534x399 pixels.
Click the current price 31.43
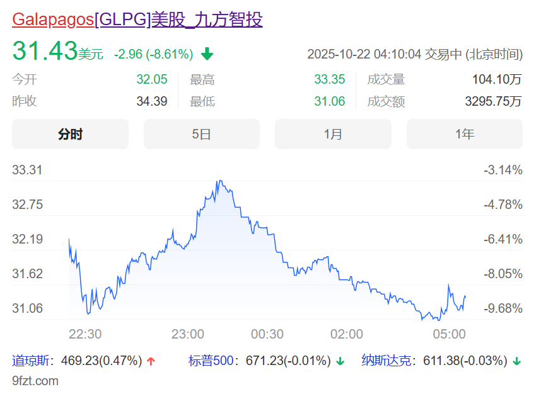[45, 50]
